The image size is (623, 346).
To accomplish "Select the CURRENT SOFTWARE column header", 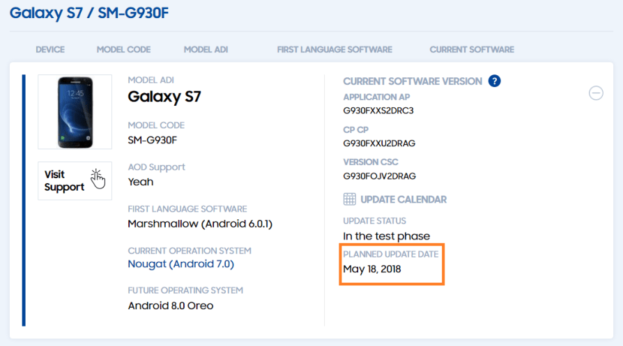I will point(472,49).
